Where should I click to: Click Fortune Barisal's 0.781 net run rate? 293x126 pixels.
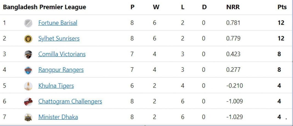[x=233, y=23]
